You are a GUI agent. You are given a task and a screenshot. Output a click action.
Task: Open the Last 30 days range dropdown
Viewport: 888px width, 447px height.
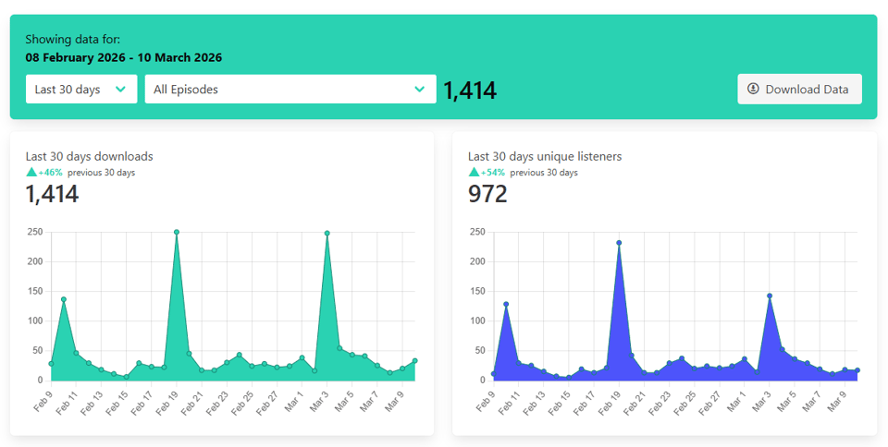(x=81, y=90)
